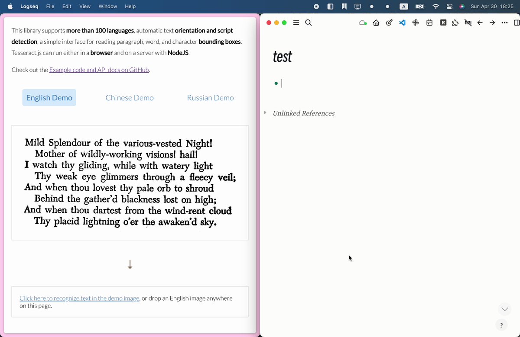
Task: Go to Logseq home page
Action: pyautogui.click(x=376, y=22)
